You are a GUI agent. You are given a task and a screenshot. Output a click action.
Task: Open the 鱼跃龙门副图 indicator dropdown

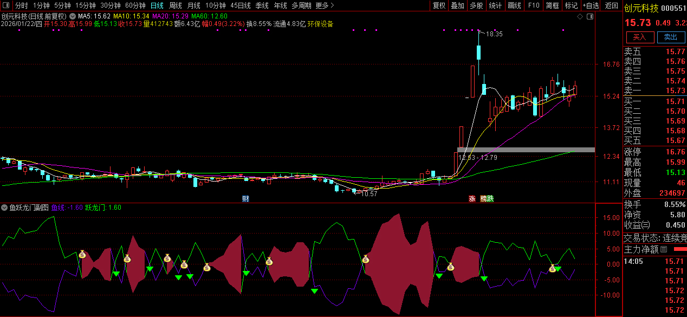pyautogui.click(x=4, y=208)
